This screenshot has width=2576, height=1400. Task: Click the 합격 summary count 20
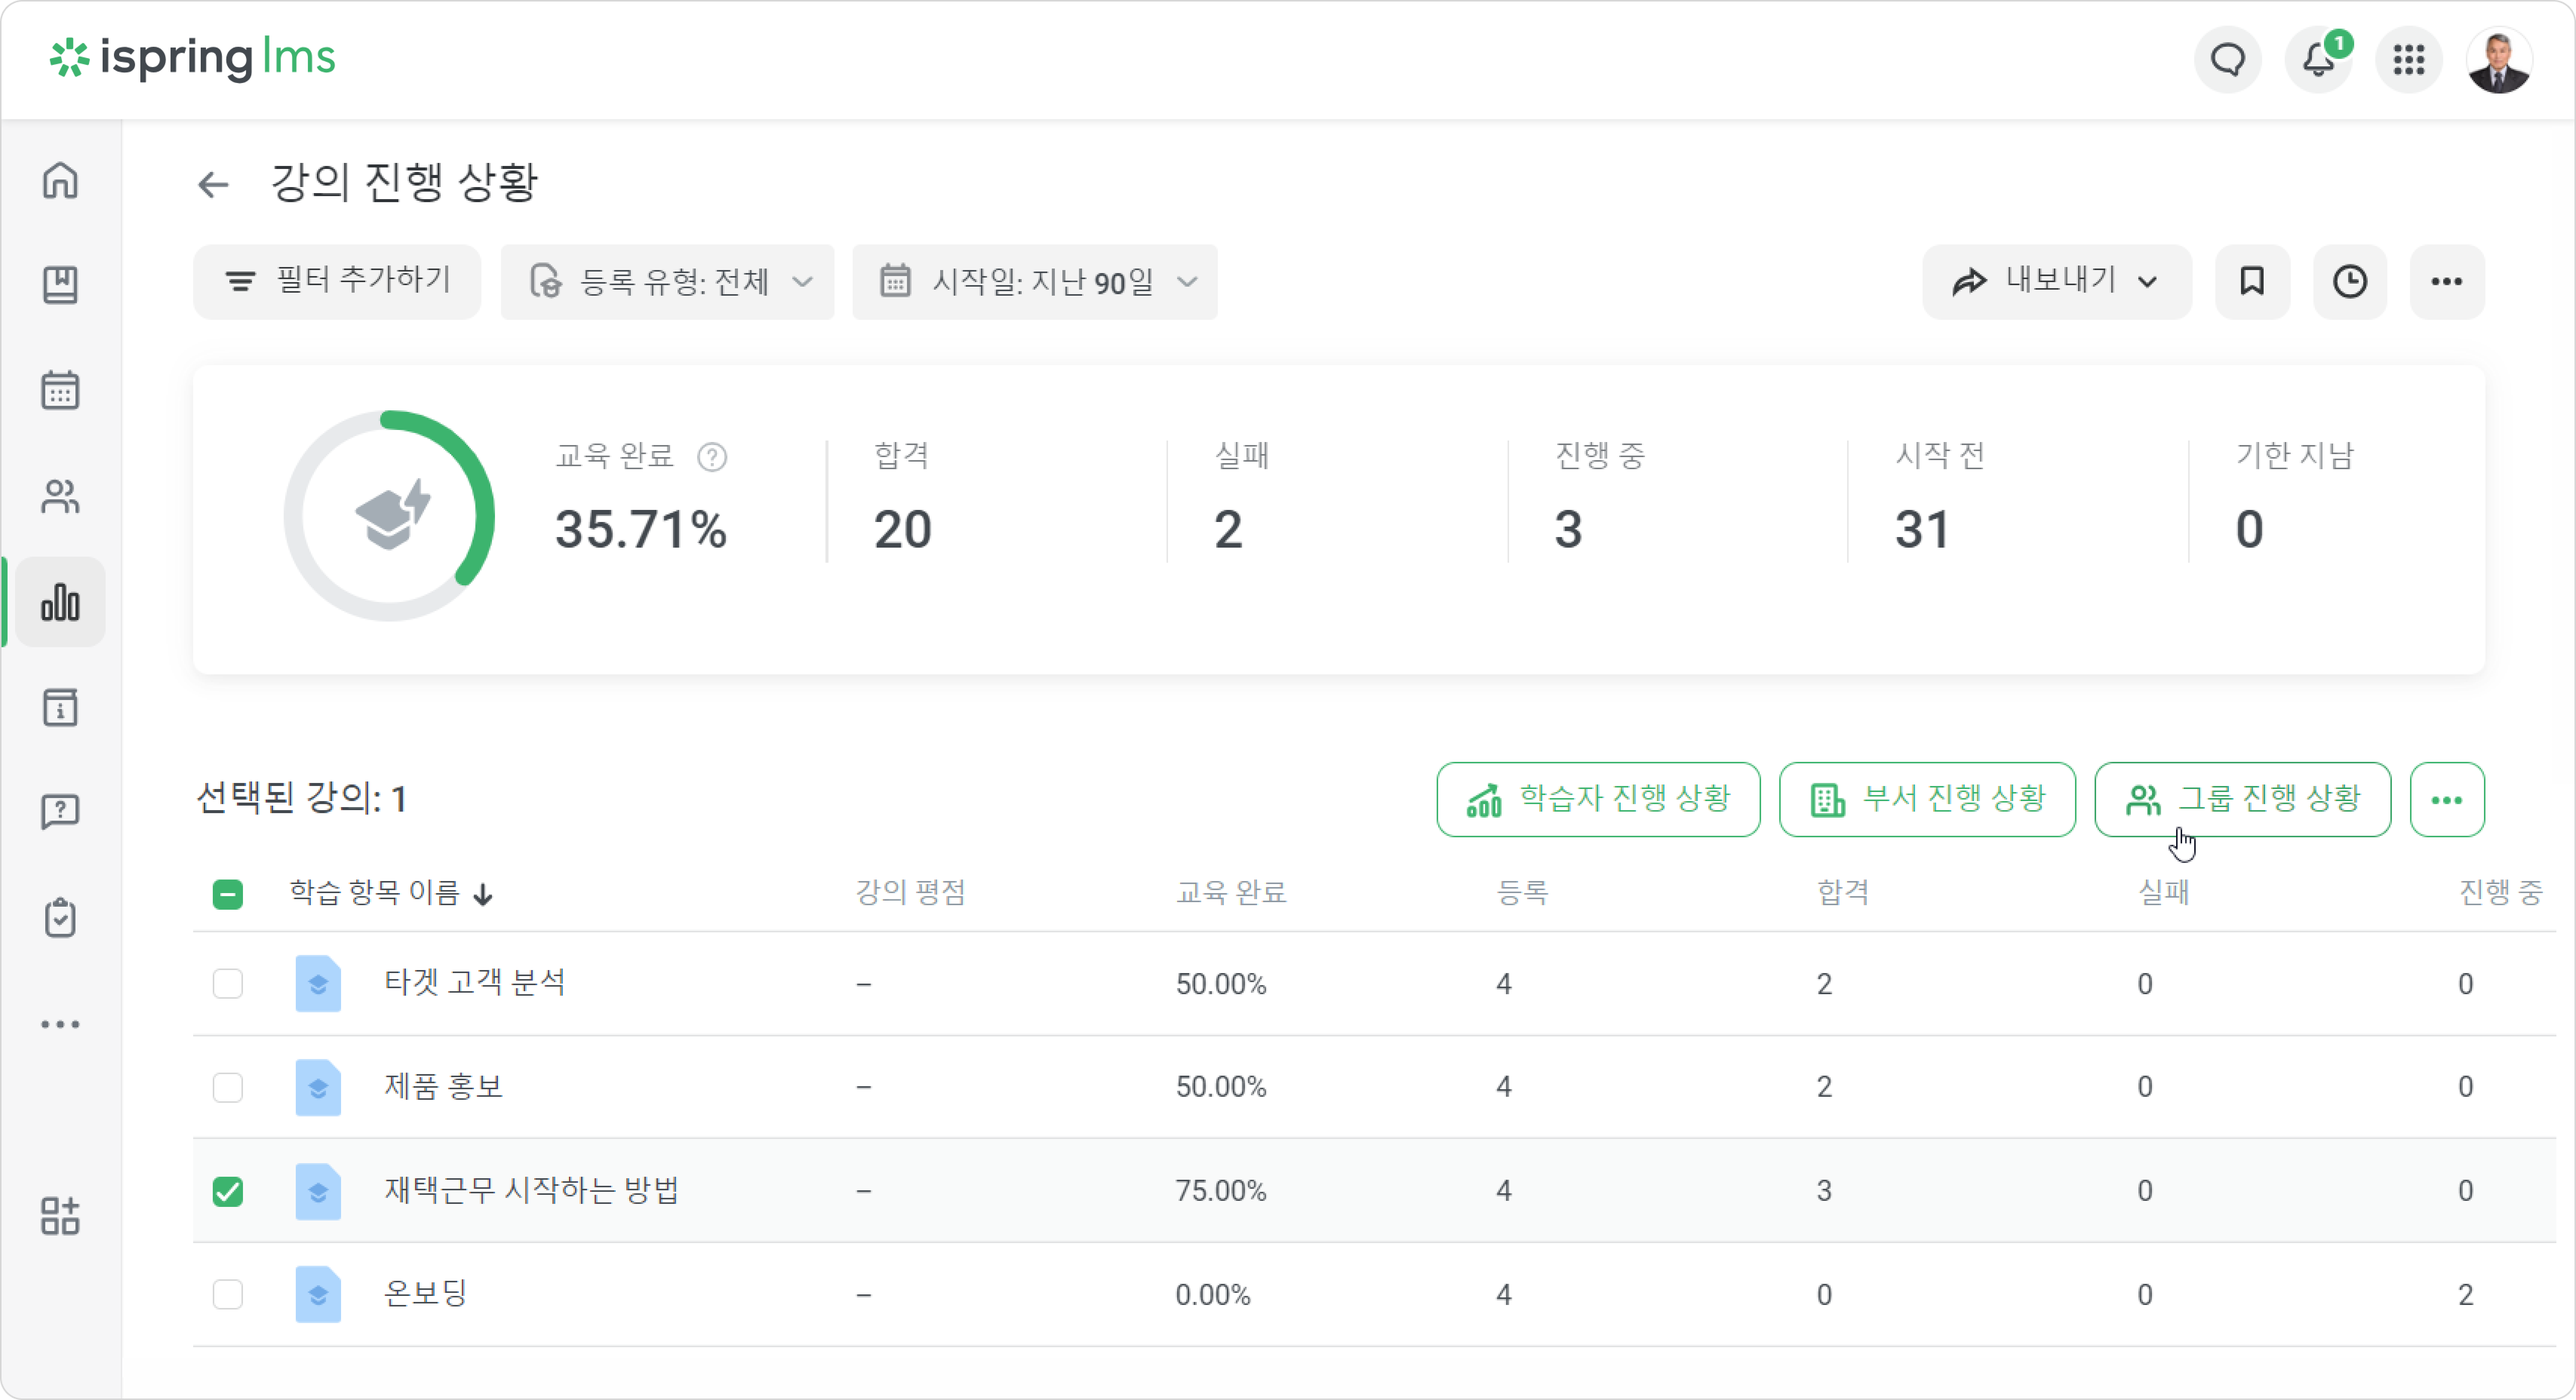click(903, 529)
